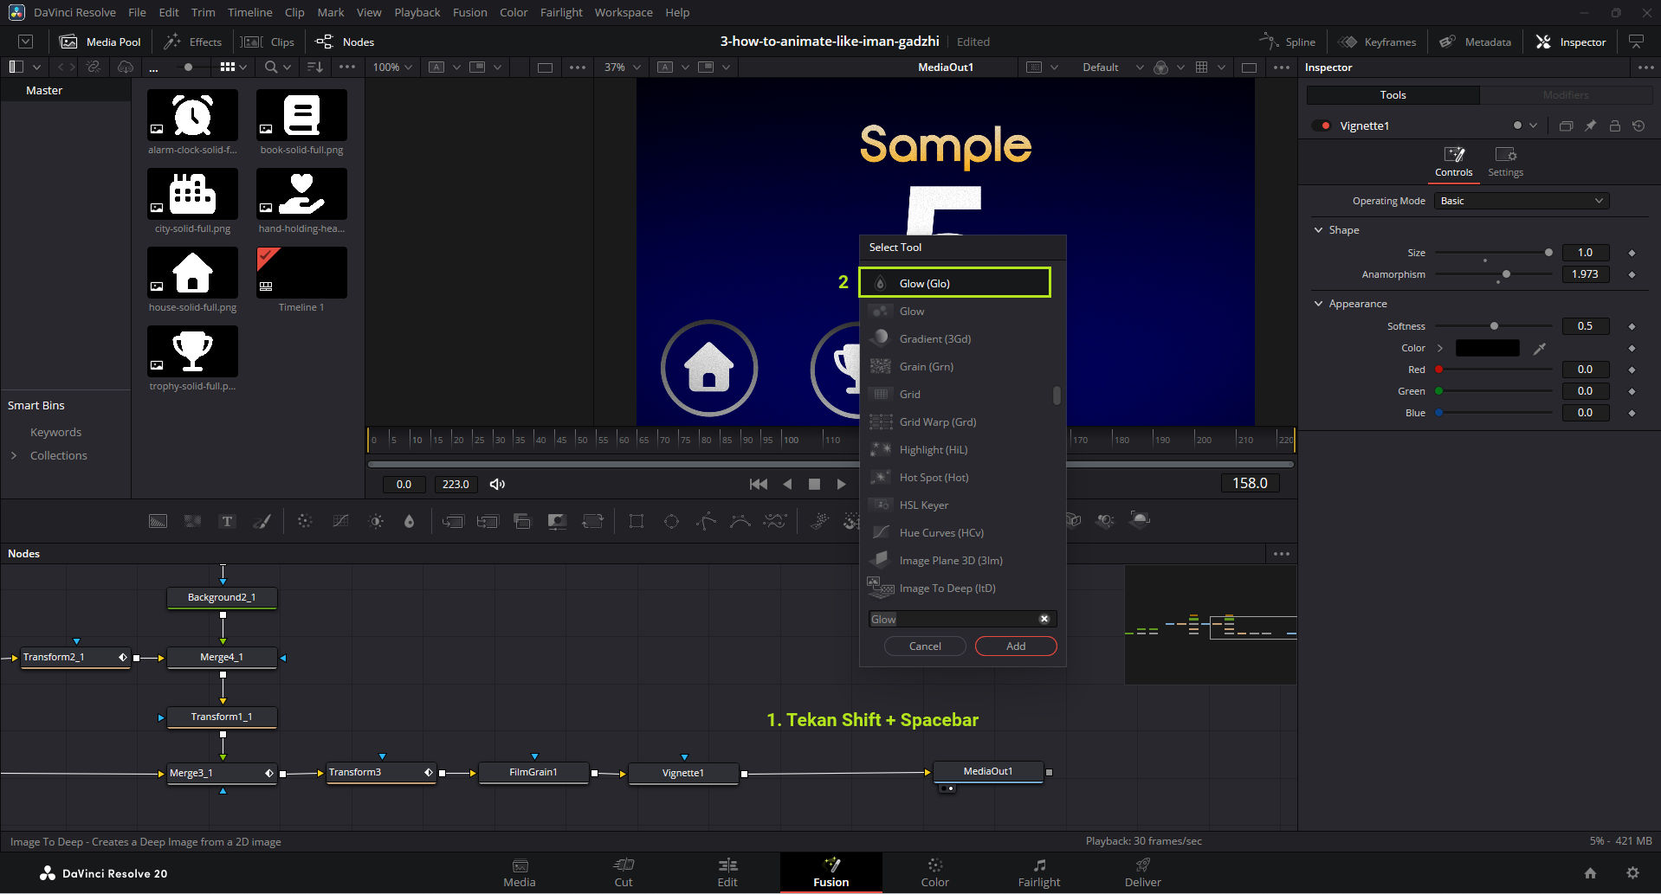Expand the Collections smart bin

tap(14, 456)
